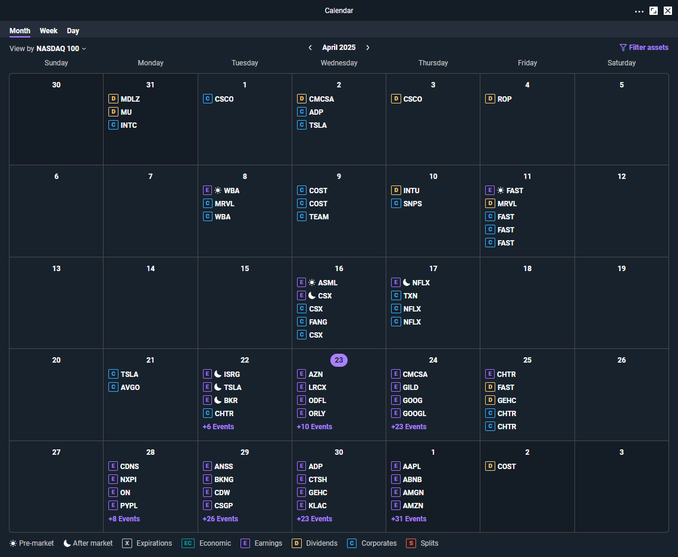Click the Dividends legend label
Image resolution: width=678 pixels, height=557 pixels.
click(x=321, y=543)
